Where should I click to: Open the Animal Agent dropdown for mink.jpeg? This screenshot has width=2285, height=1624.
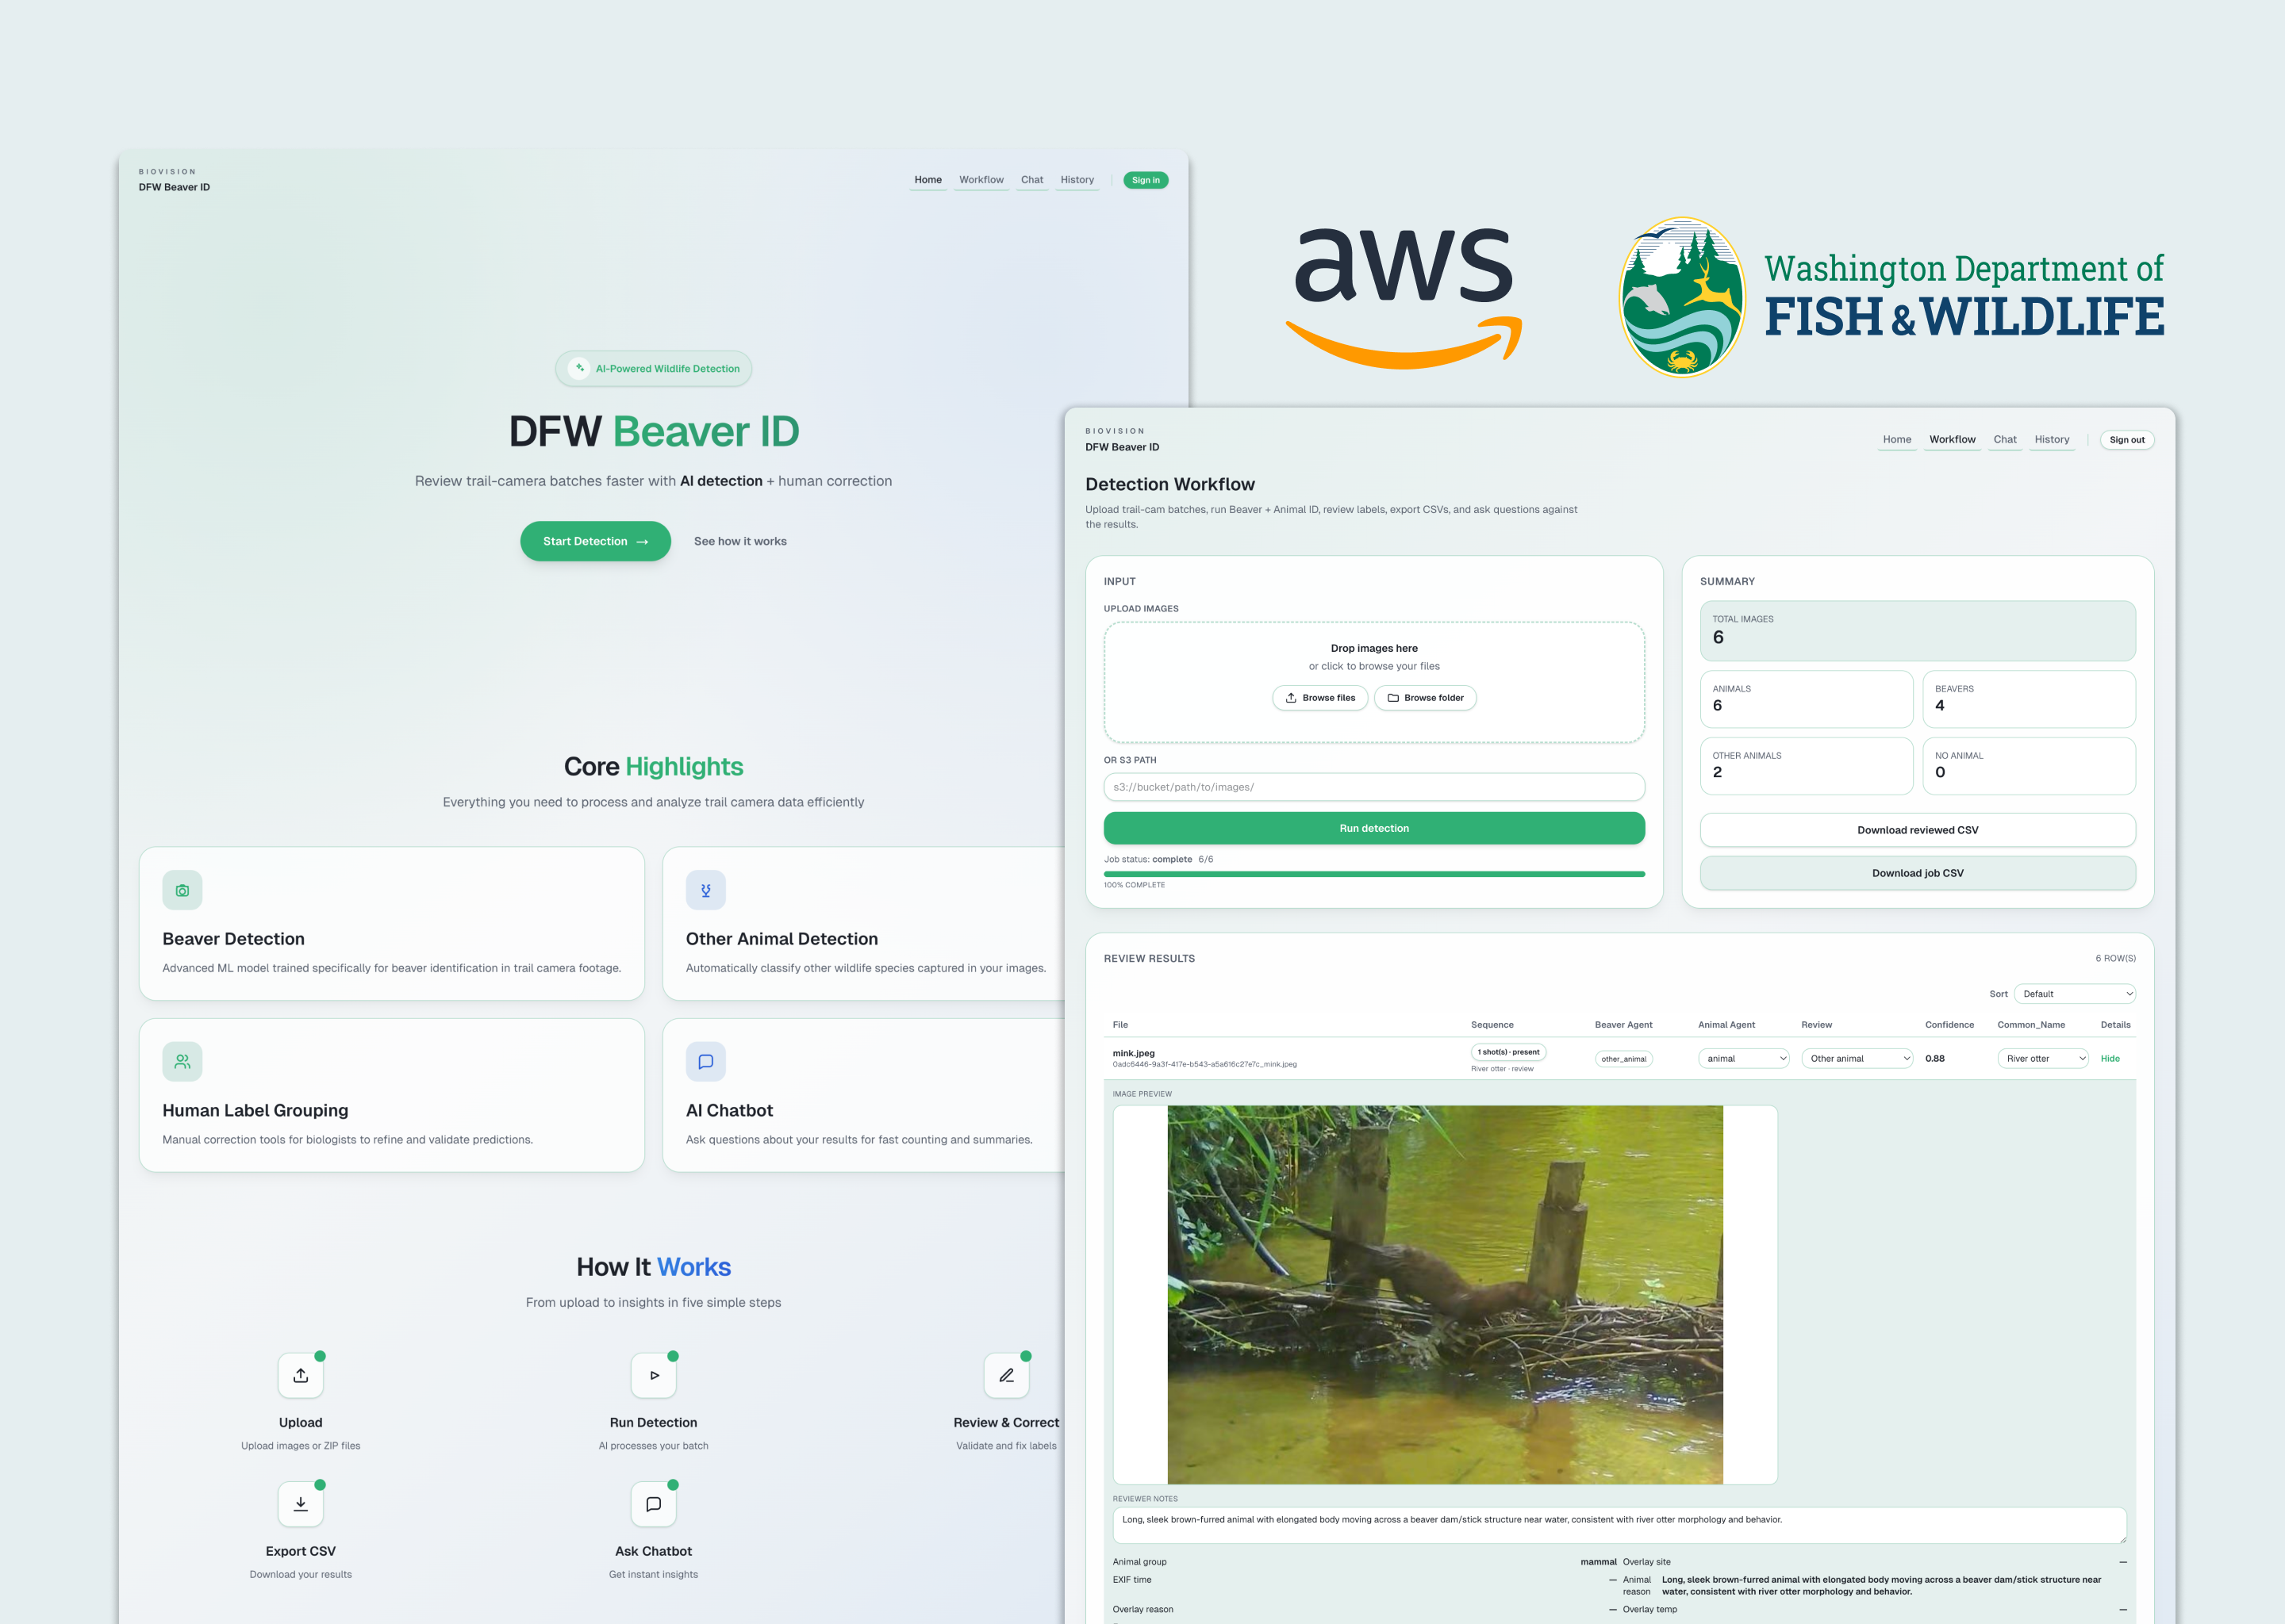1743,1058
